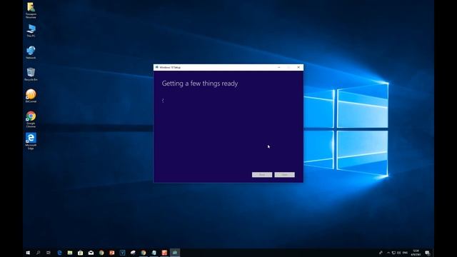Open the user folder desktop icon
Image resolution: width=457 pixels, height=257 pixels.
(31, 10)
